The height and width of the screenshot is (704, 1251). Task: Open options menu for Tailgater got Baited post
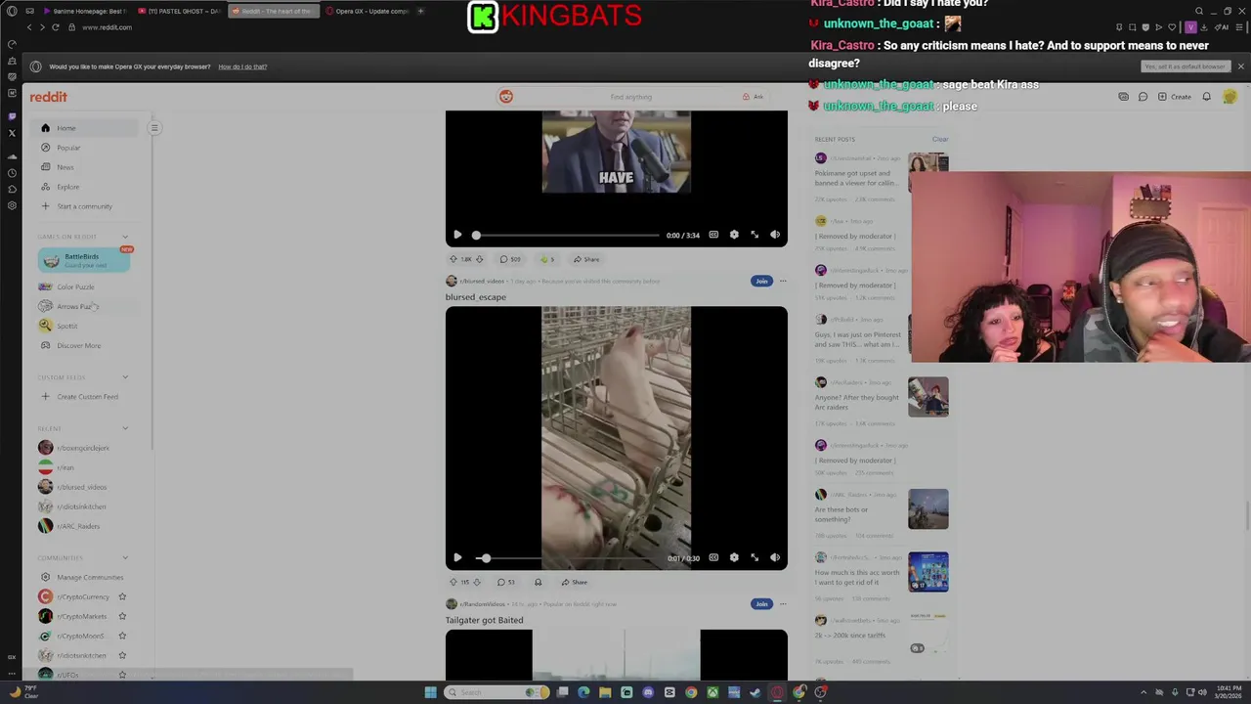pos(782,603)
